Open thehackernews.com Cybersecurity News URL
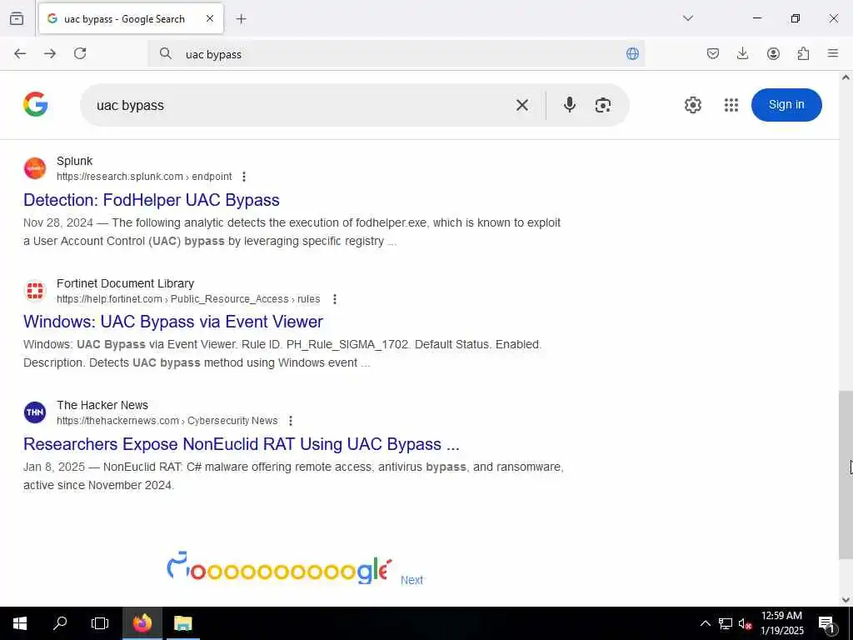The image size is (853, 640). click(x=167, y=421)
